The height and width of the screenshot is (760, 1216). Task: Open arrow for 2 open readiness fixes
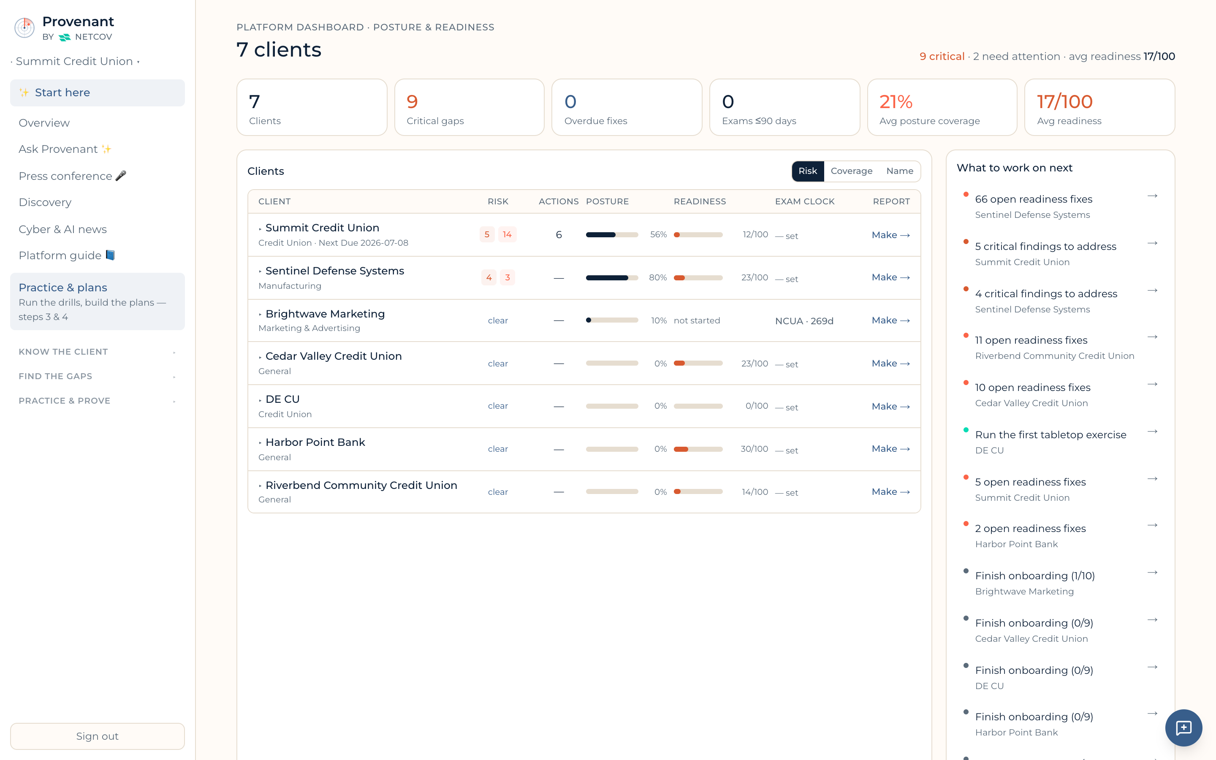(x=1152, y=525)
